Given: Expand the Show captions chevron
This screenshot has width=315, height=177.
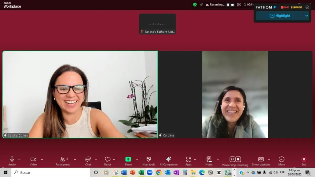Looking at the screenshot, I should coord(269,159).
